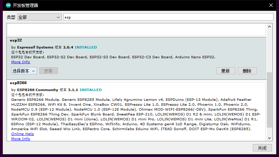Click the 删除 button for esp32
This screenshot has width=279, height=157.
pyautogui.click(x=247, y=71)
